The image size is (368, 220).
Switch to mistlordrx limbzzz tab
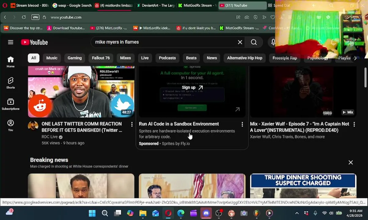114,5
